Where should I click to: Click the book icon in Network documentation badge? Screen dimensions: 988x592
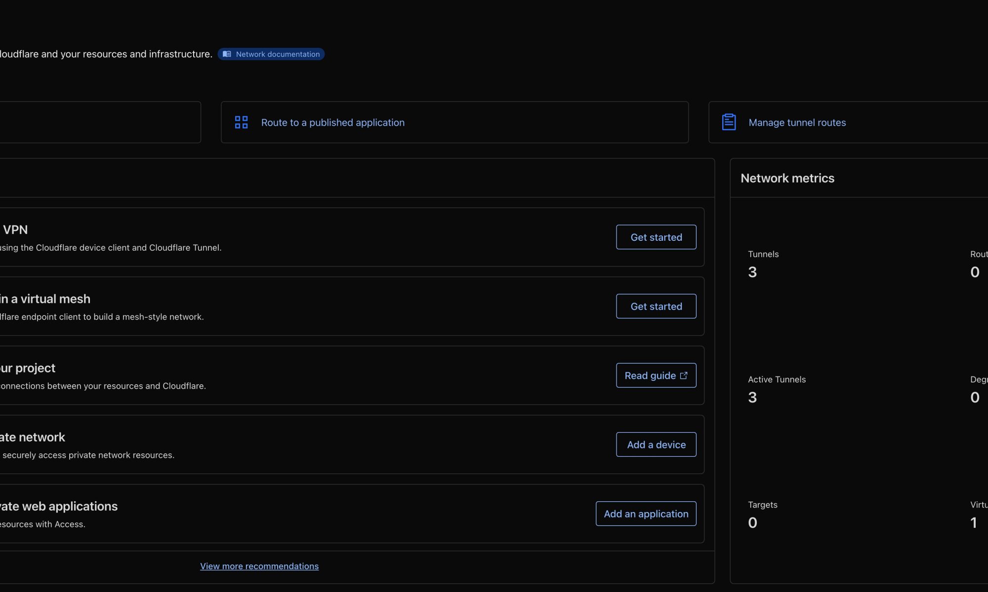click(x=227, y=54)
